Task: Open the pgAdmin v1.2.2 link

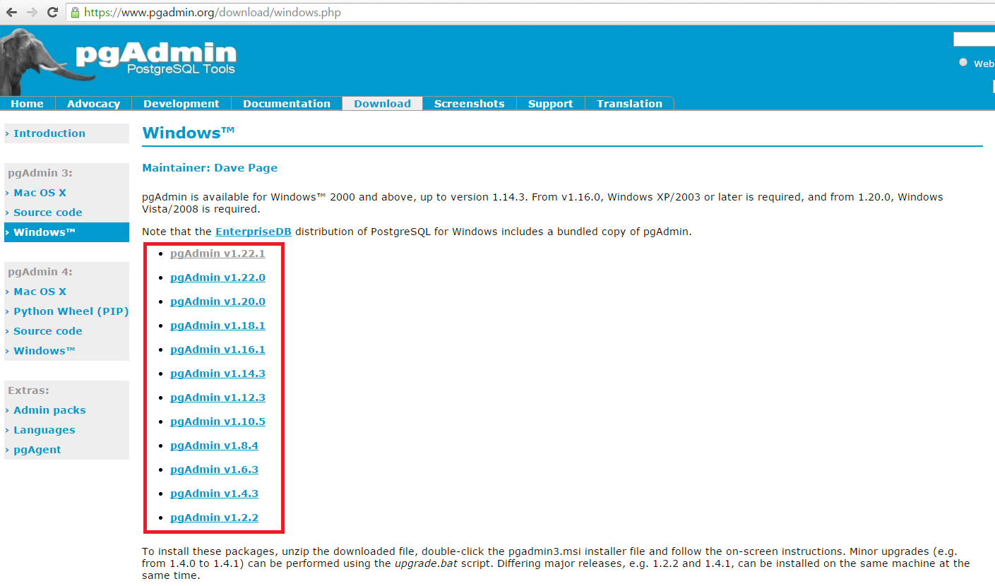Action: click(x=214, y=517)
